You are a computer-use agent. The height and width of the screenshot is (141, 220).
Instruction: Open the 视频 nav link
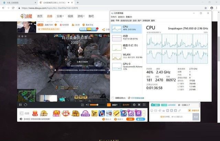click(x=70, y=16)
